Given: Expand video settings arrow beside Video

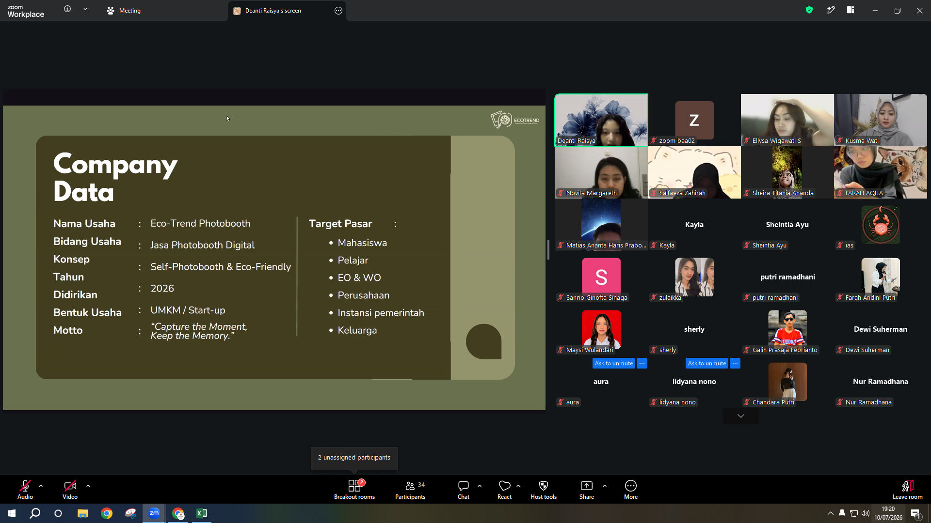Looking at the screenshot, I should (x=88, y=485).
